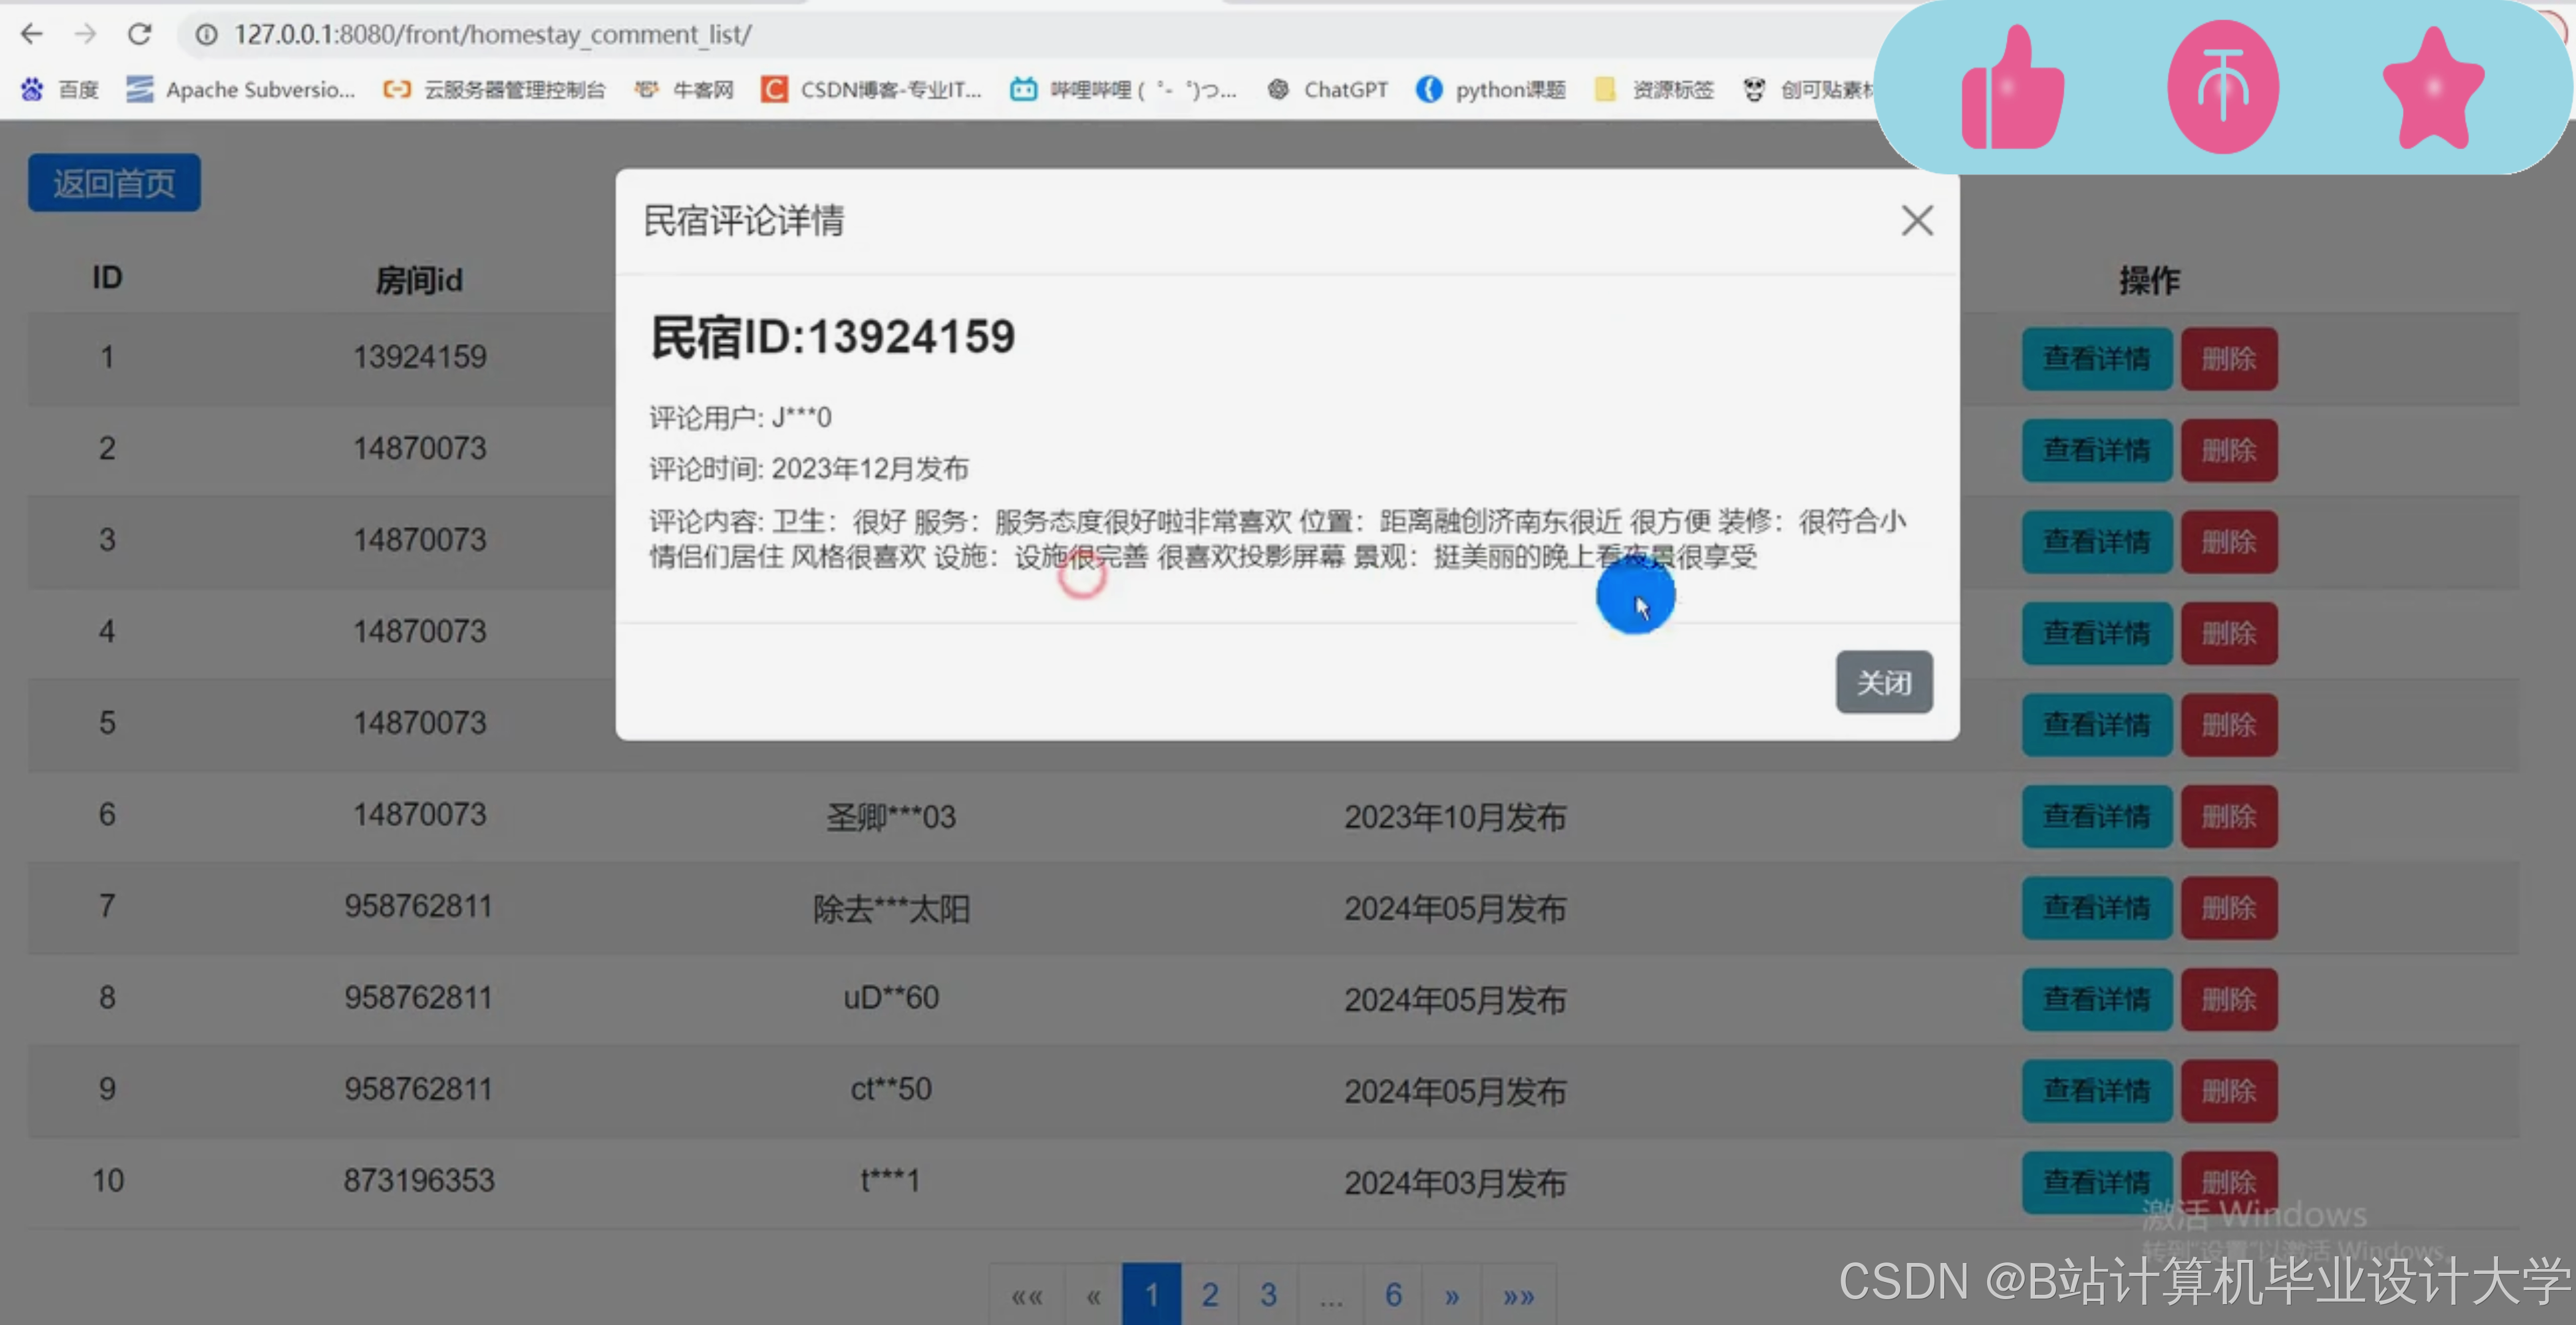Click the browser reload icon

pyautogui.click(x=139, y=34)
